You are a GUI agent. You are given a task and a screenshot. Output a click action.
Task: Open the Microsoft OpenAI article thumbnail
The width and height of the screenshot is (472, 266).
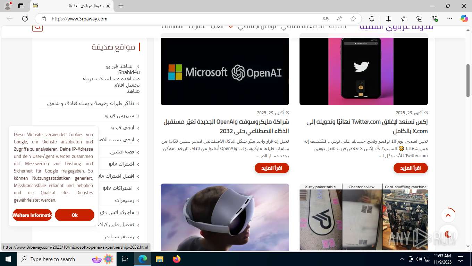tap(225, 71)
